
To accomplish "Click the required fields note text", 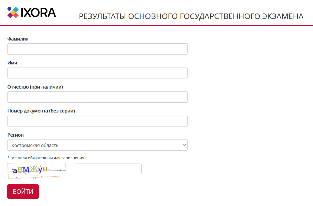I will (x=46, y=158).
